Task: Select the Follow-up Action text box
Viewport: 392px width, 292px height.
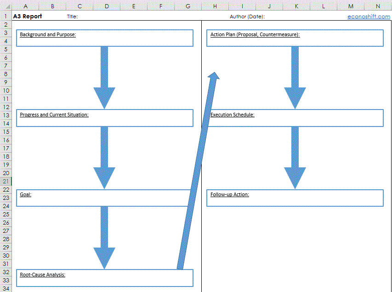Action: (295, 198)
